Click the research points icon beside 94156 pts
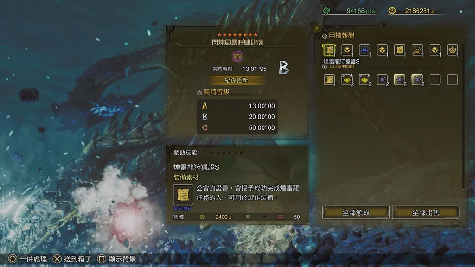Image resolution: width=475 pixels, height=267 pixels. pos(327,11)
